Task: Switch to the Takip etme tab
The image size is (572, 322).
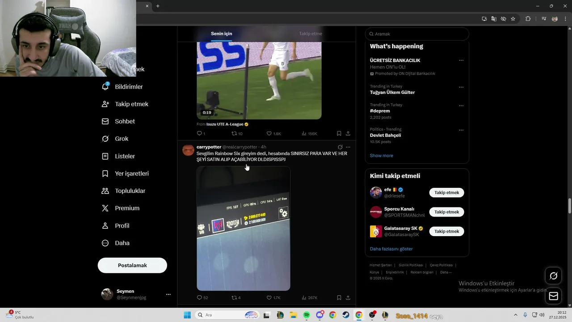Action: tap(311, 34)
